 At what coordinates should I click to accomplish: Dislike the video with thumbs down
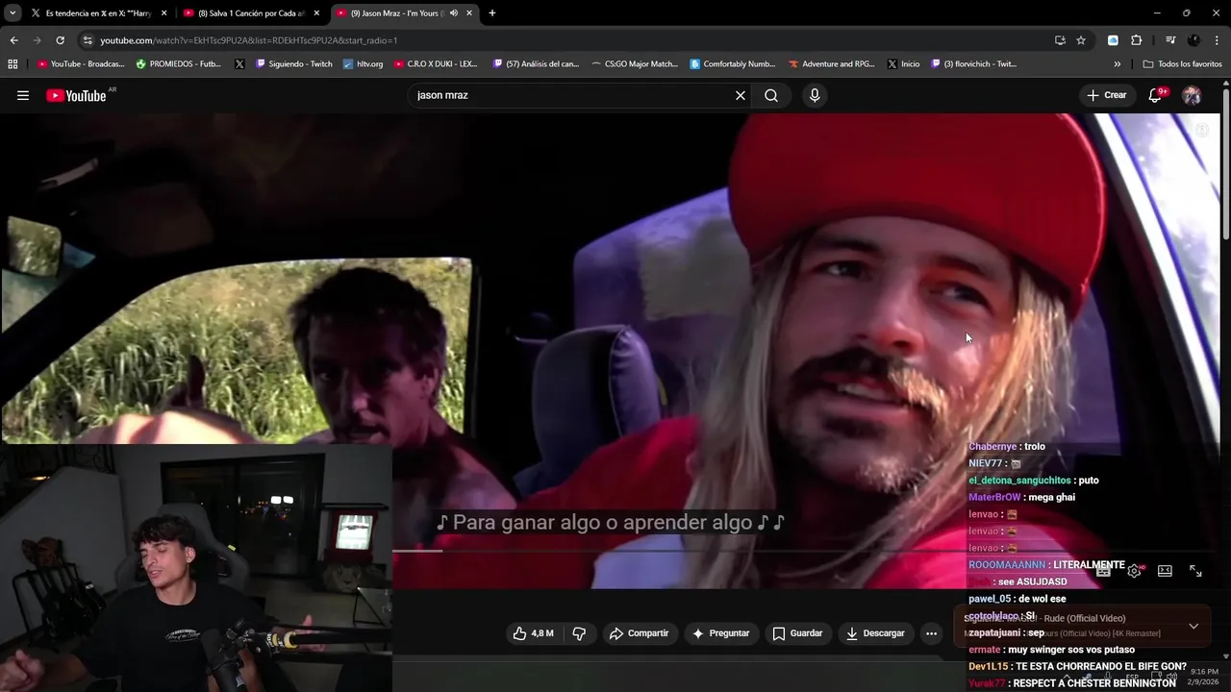579,633
